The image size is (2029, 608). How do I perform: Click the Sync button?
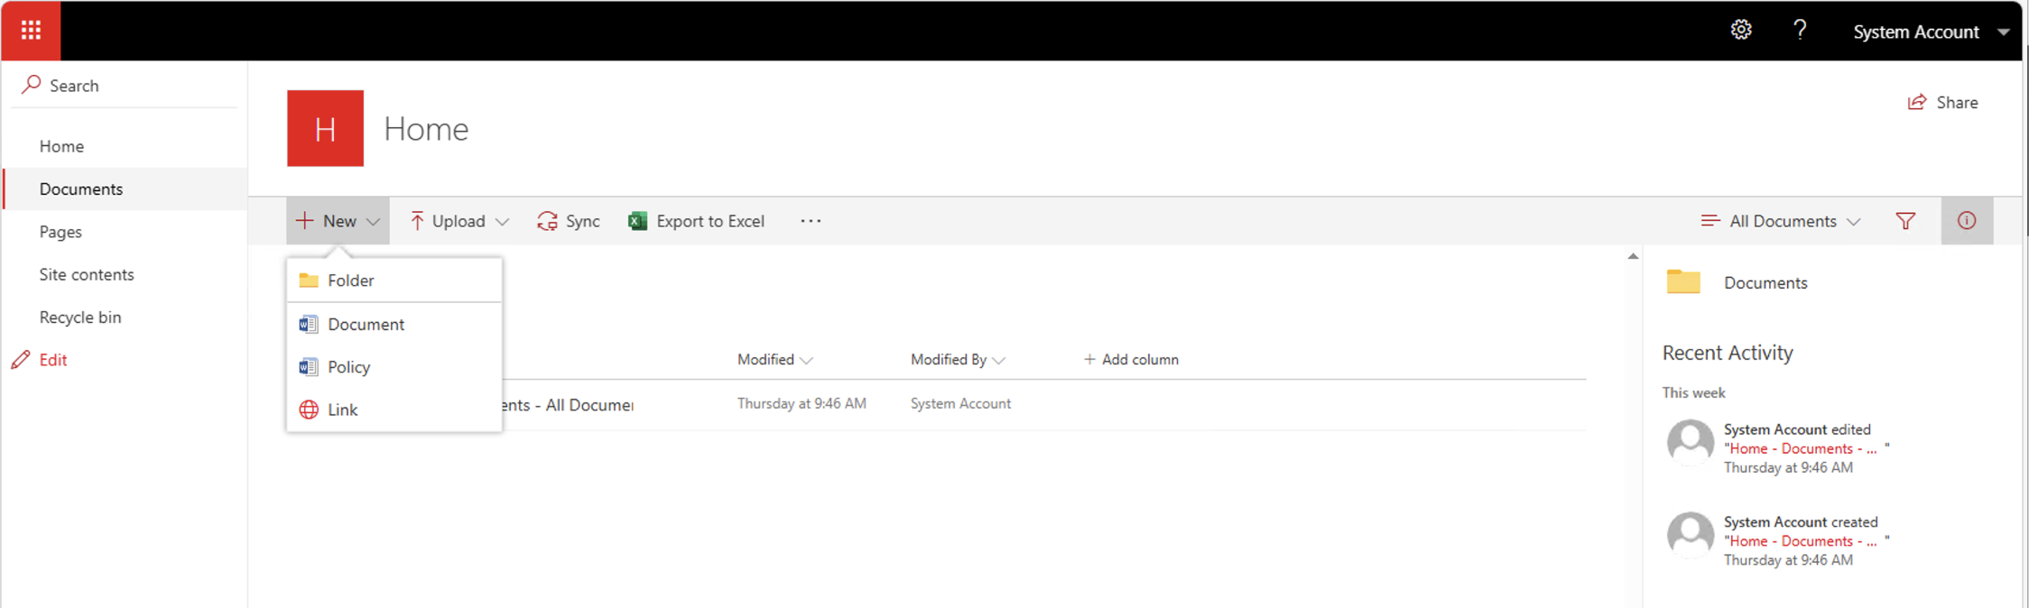(568, 221)
